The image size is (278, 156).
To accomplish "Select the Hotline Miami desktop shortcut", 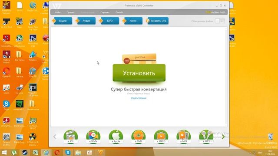I will (7, 57).
